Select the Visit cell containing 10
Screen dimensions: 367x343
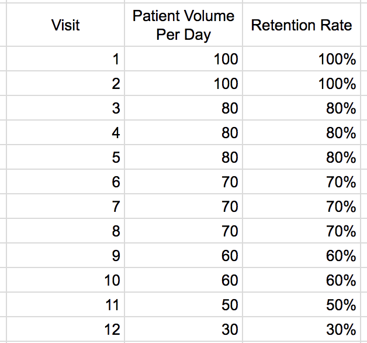(x=65, y=280)
